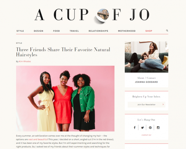
Task: Open the Motherhood section
Action: pyautogui.click(x=127, y=31)
